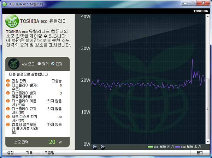This screenshot has height=158, width=212.
Task: Click the 소모 전력 20 W readout
Action: [x=37, y=142]
